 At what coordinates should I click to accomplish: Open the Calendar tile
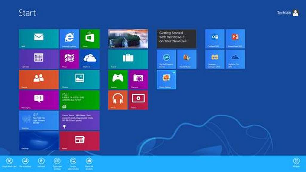tap(39, 59)
